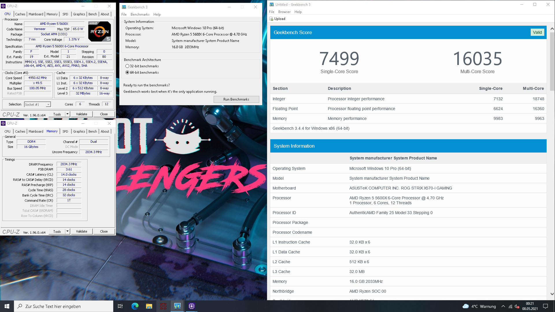The height and width of the screenshot is (312, 555).
Task: Click the Single-Core Score 7499
Action: pyautogui.click(x=339, y=59)
